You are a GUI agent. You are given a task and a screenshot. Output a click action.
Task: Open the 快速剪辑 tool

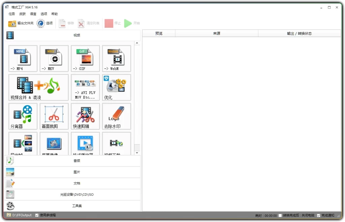[85, 116]
